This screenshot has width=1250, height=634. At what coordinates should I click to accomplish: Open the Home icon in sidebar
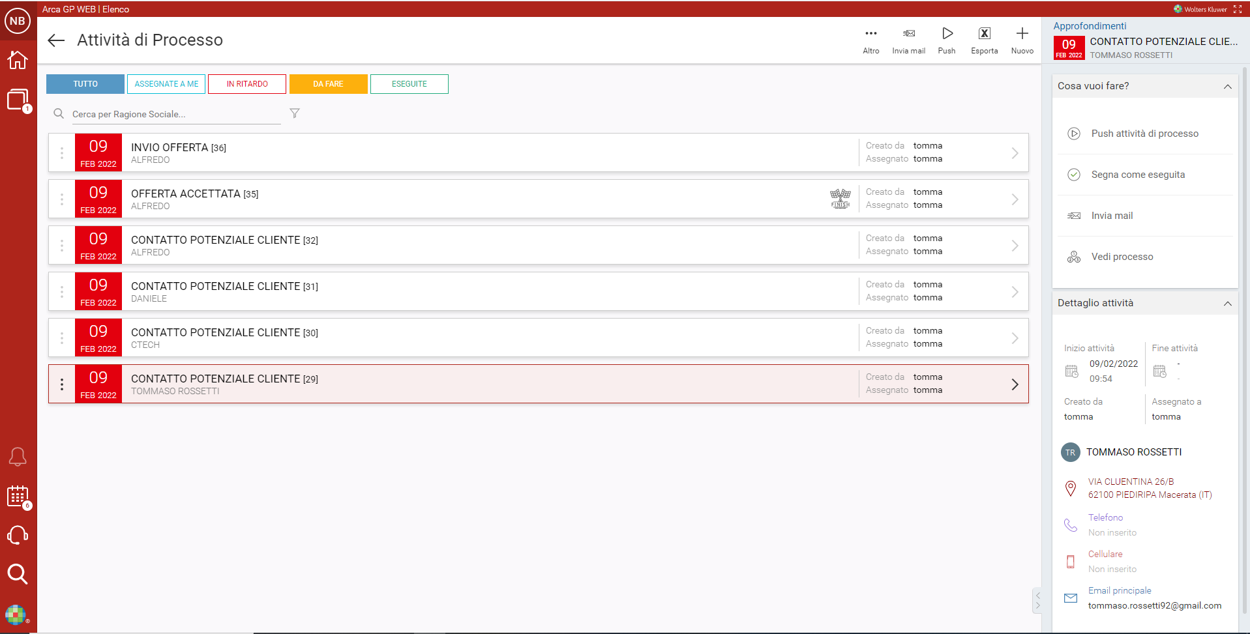click(x=18, y=60)
